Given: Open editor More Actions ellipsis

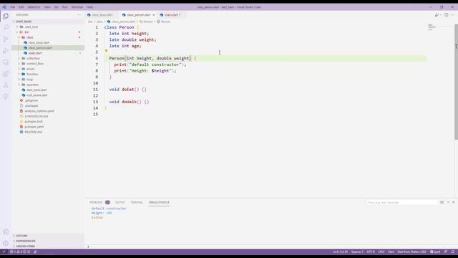Looking at the screenshot, I should (453, 15).
